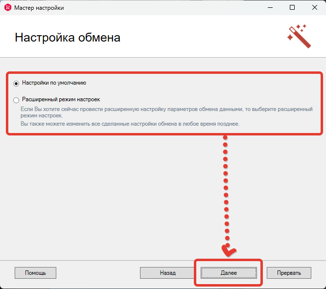Click the magic wand wizard icon
326x289 pixels.
299,36
